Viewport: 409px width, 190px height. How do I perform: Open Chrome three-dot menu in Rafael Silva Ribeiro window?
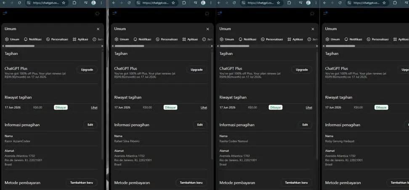(211, 3)
